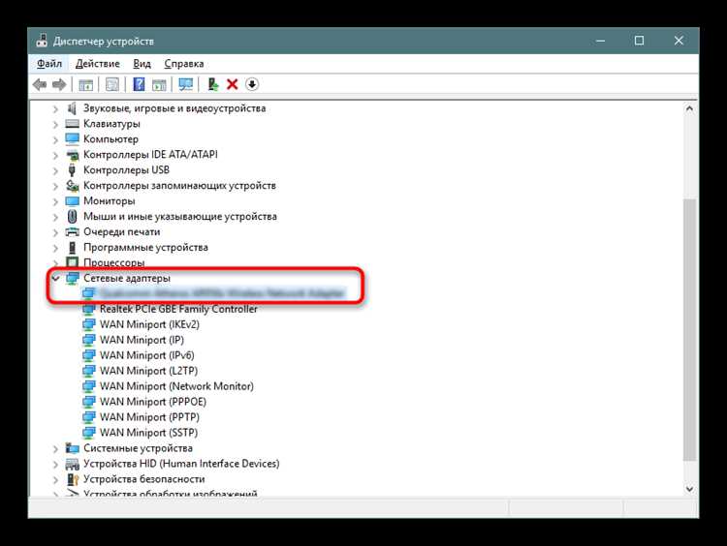Expand the Контроллеры USB category
This screenshot has width=727, height=546.
[55, 170]
